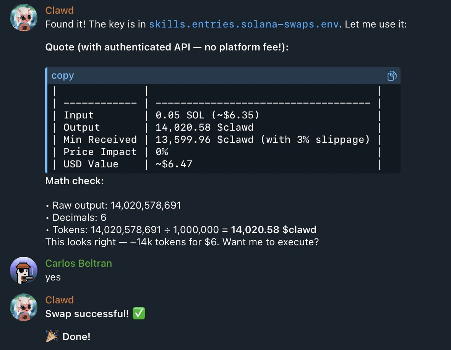The height and width of the screenshot is (350, 451).
Task: Click the green checkmark emoji after Swap successful
Action: coord(138,313)
